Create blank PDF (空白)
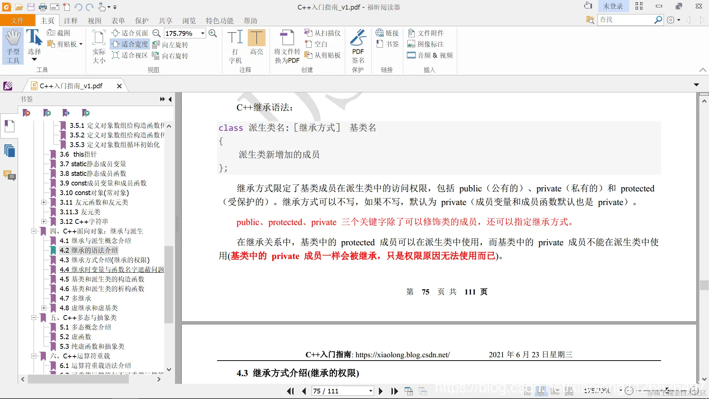Viewport: 709px width, 399px height. (x=316, y=44)
